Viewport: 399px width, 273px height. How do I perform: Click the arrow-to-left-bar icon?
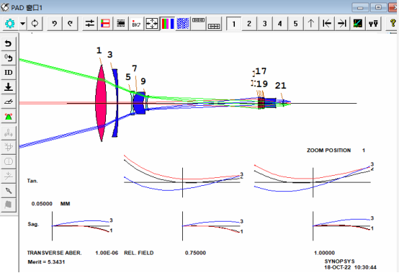pos(327,24)
